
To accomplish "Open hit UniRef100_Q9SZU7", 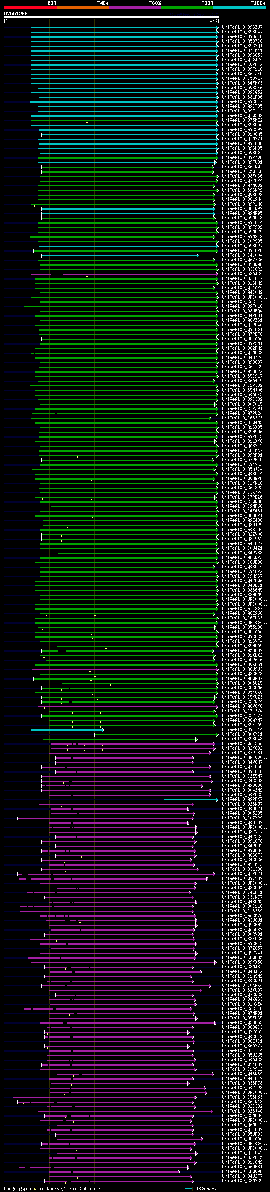I will tap(242, 27).
